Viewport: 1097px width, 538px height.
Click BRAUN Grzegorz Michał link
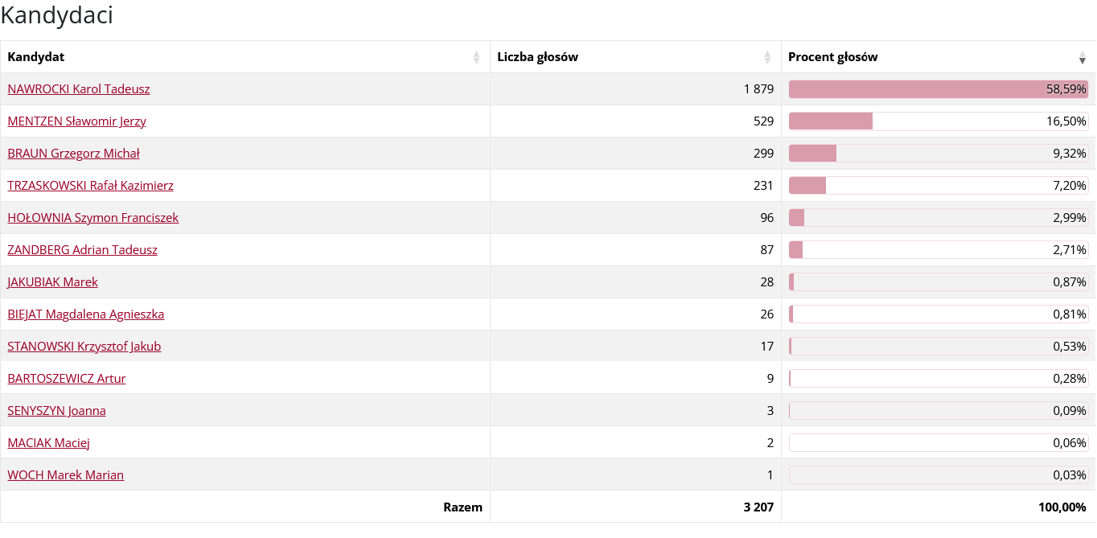point(73,154)
